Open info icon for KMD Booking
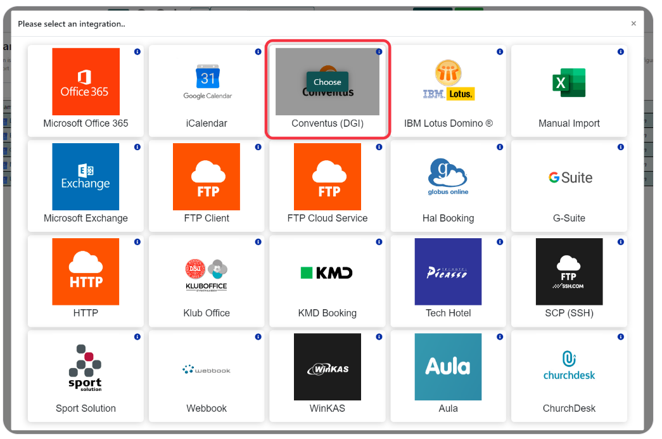 click(379, 242)
